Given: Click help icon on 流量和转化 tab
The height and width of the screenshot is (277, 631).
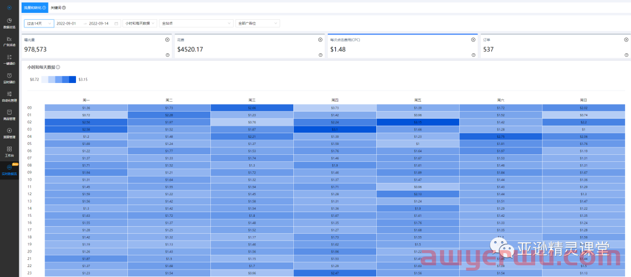Looking at the screenshot, I should point(44,8).
